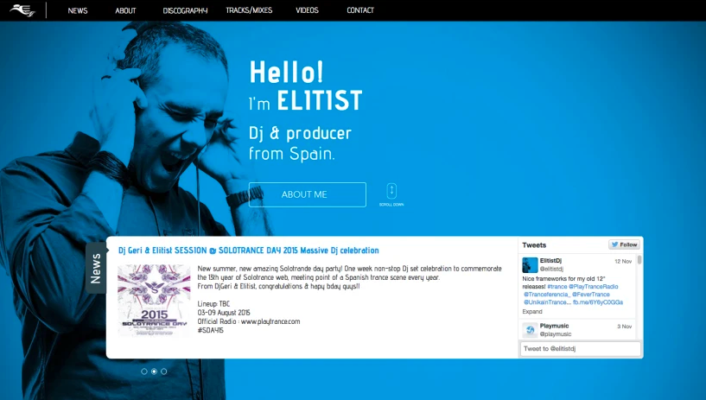Open the NEWS menu item
Viewport: 706px width, 400px height.
click(78, 10)
